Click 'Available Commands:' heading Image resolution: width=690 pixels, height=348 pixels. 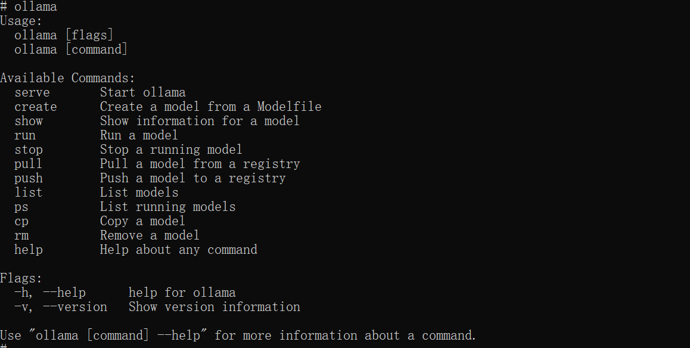point(68,78)
